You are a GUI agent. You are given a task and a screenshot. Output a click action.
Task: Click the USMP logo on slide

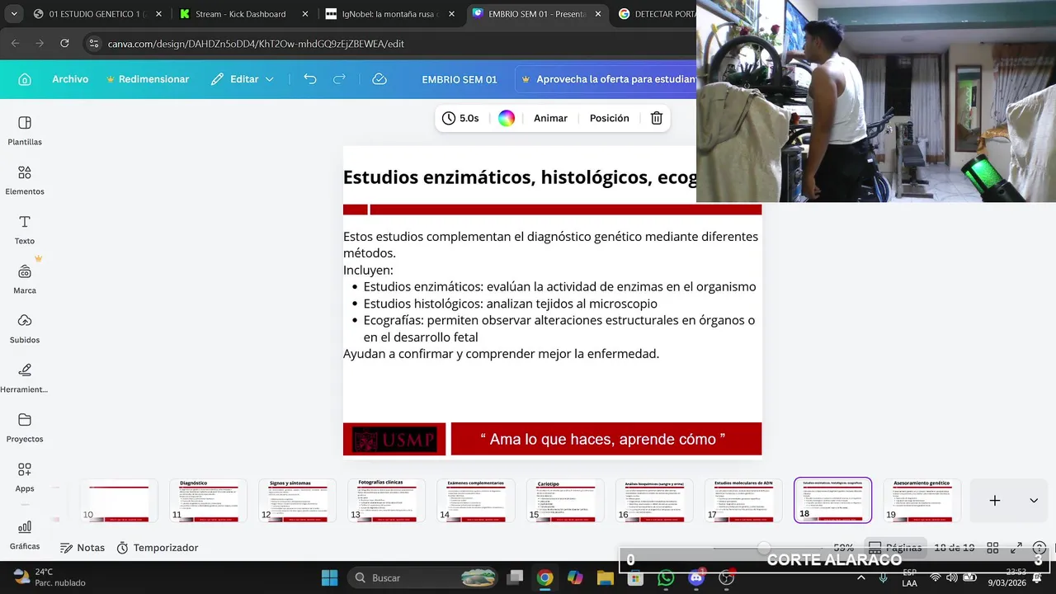pos(394,439)
